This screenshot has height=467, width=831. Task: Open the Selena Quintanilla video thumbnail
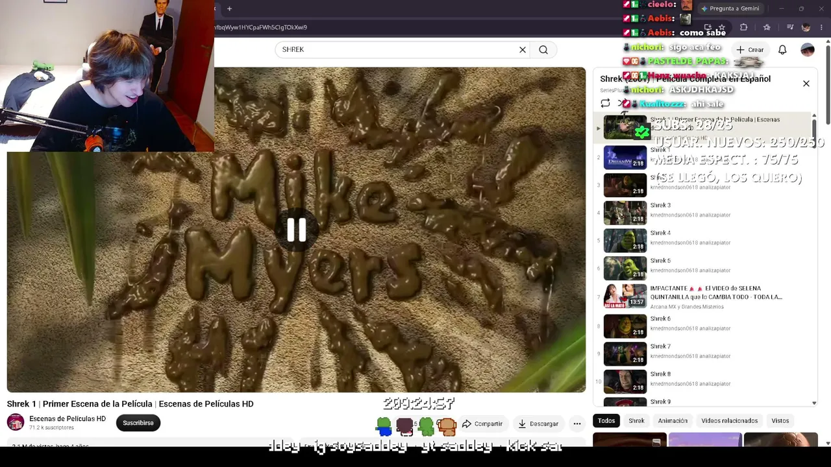(625, 296)
